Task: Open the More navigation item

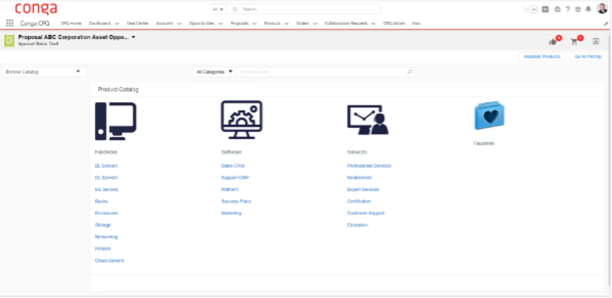Action: click(x=416, y=23)
